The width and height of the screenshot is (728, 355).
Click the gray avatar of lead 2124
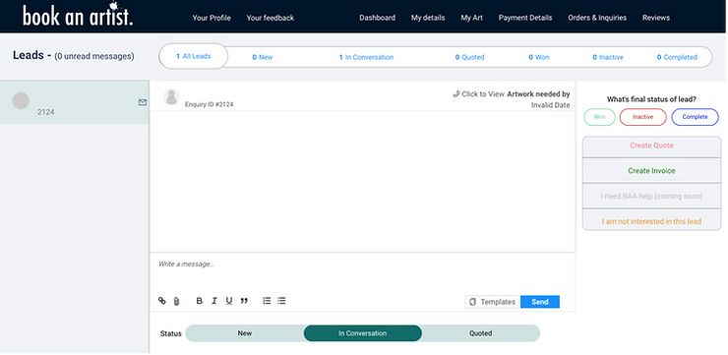(21, 100)
